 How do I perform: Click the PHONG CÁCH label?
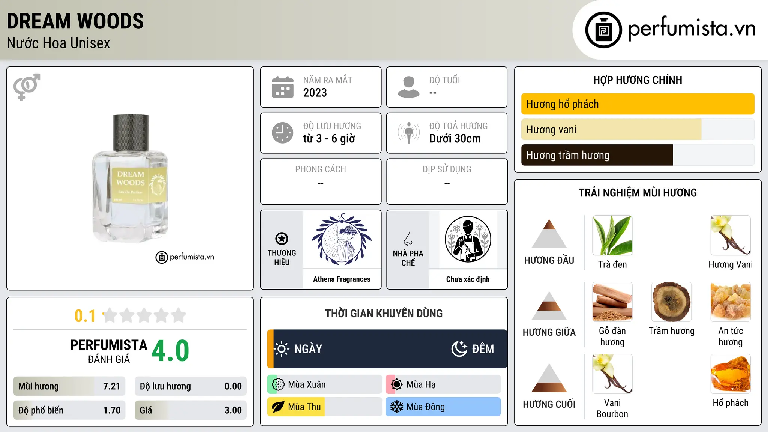(321, 169)
